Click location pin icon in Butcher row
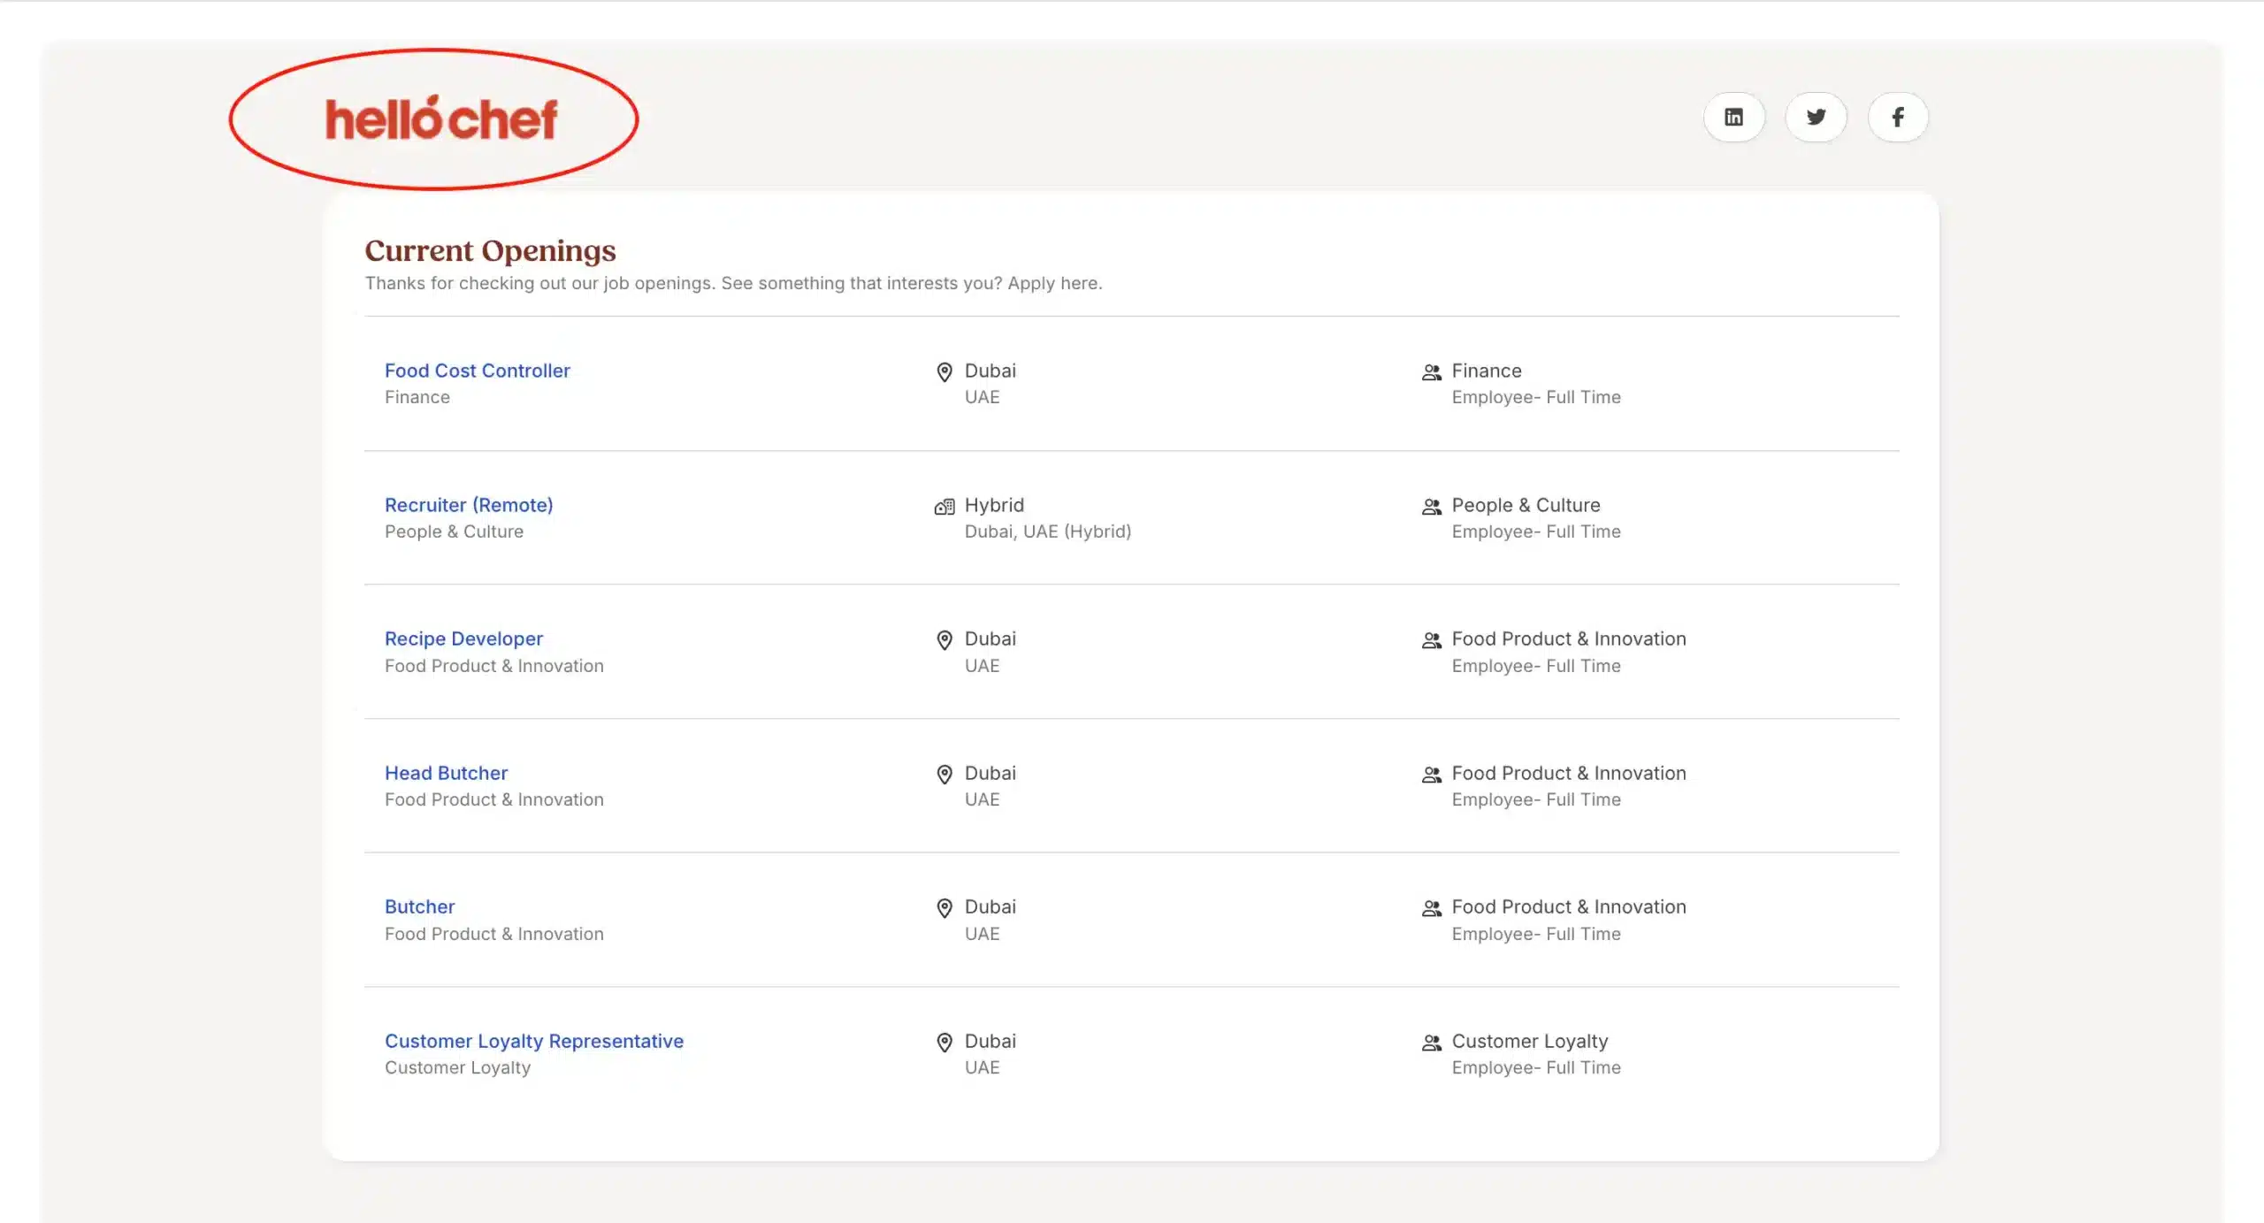2264x1223 pixels. click(x=944, y=908)
